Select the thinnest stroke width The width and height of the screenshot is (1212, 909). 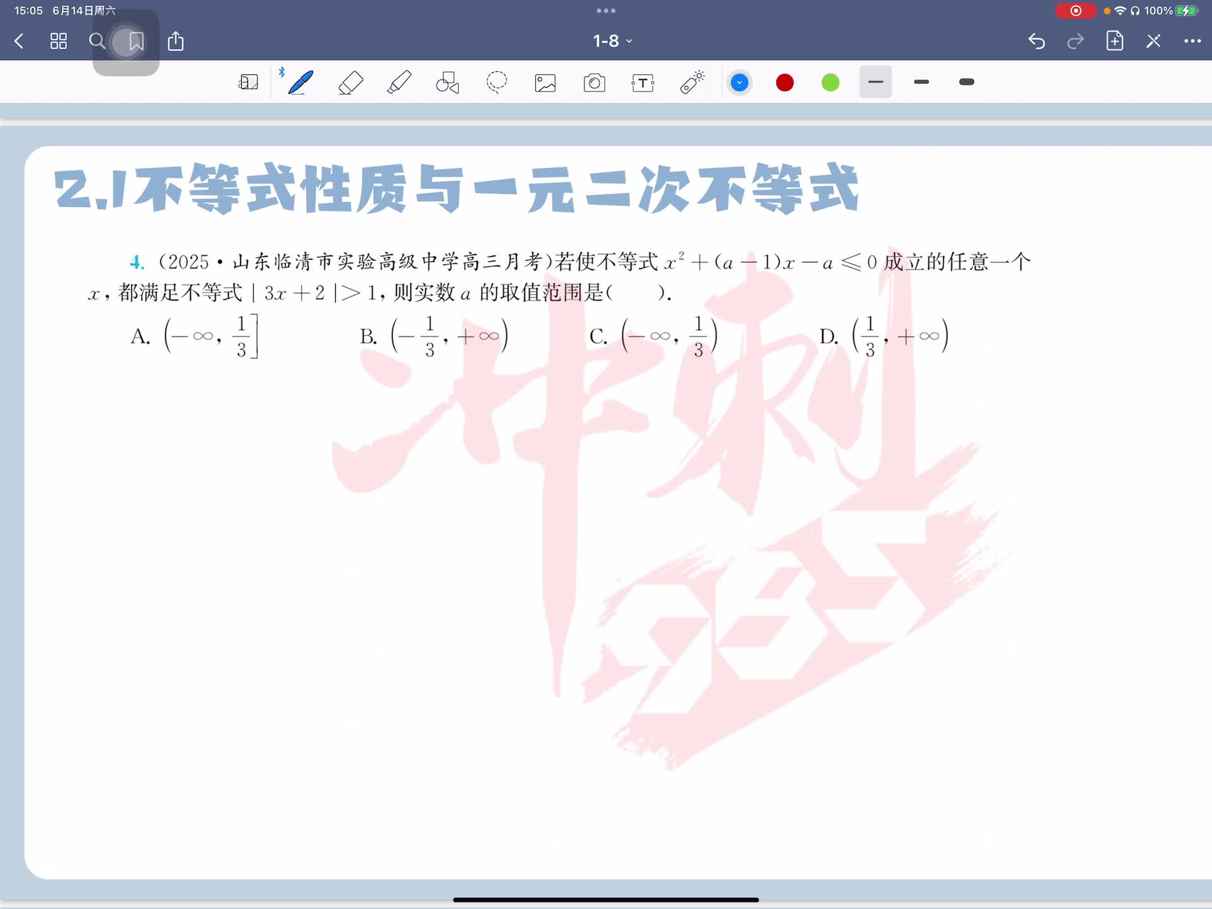876,82
